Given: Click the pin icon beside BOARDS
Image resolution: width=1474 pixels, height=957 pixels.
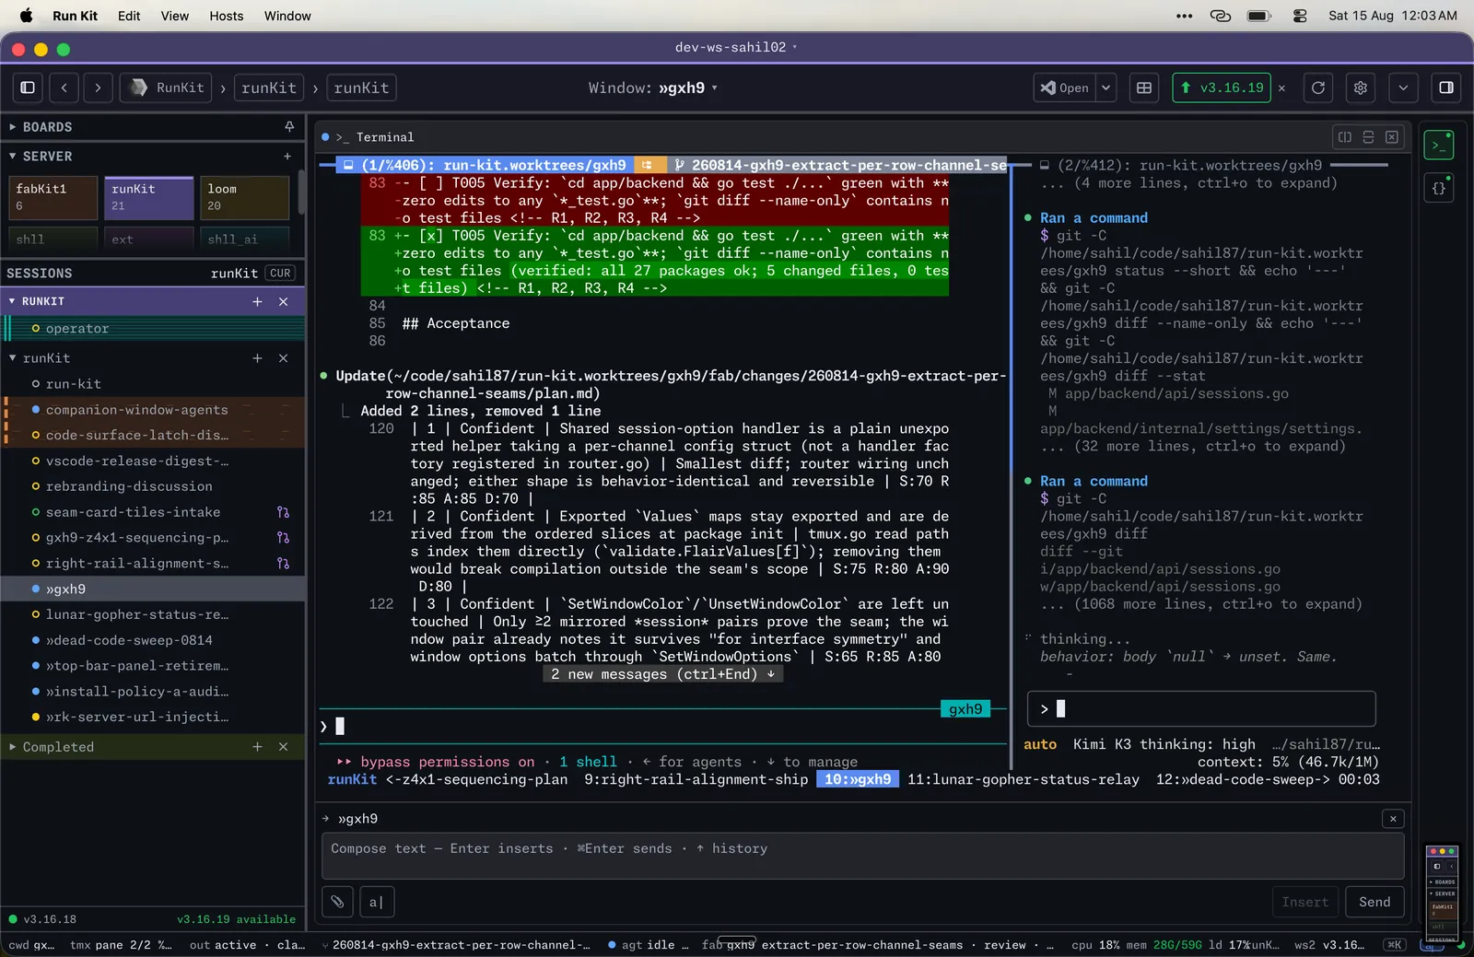Looking at the screenshot, I should pyautogui.click(x=289, y=127).
